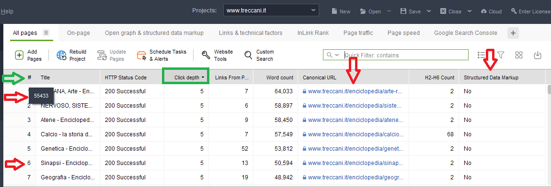Screen dimensions: 551x187
Task: Click the Close project button
Action: tap(451, 11)
